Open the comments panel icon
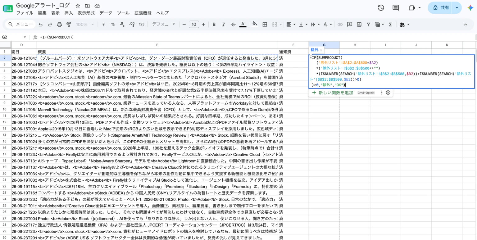The width and height of the screenshot is (477, 240). [396, 8]
